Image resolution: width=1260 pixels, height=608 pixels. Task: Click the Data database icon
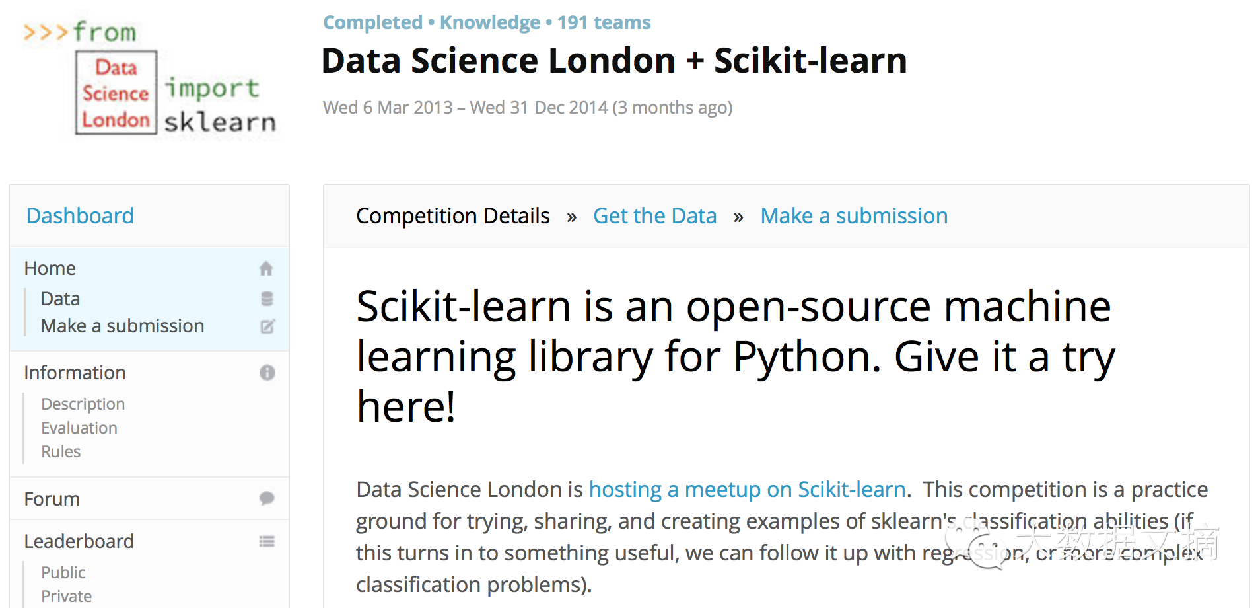coord(267,299)
